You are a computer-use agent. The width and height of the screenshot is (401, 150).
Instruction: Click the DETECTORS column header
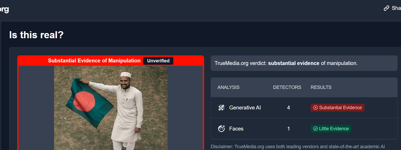pos(287,87)
